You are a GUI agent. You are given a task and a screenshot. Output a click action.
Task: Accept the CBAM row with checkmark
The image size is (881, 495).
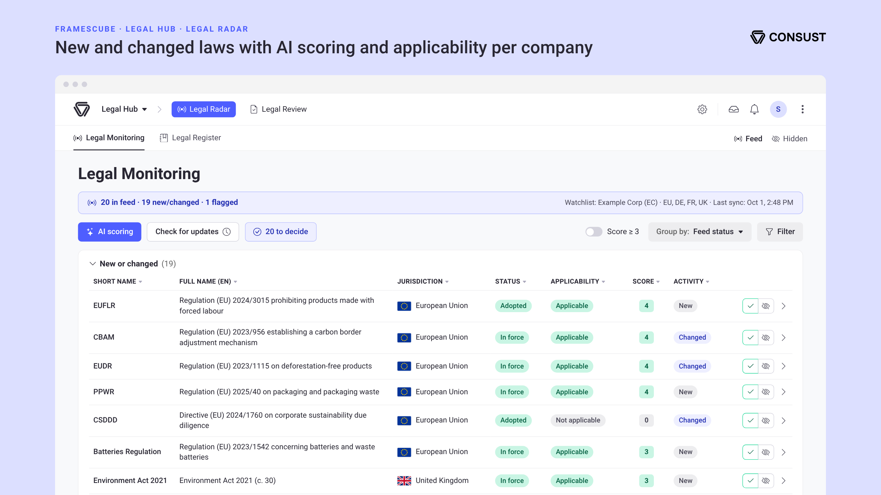(x=750, y=338)
